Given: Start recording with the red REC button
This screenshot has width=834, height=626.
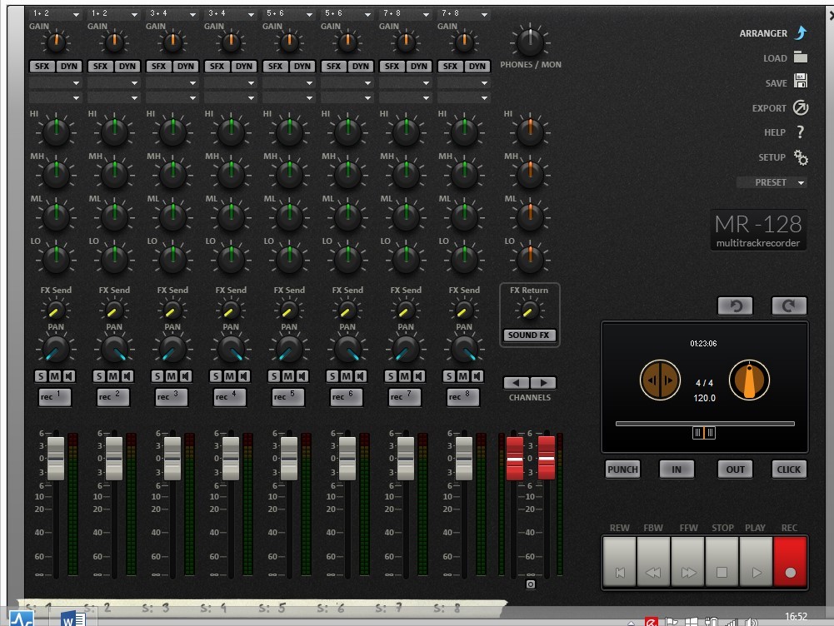Looking at the screenshot, I should [791, 562].
